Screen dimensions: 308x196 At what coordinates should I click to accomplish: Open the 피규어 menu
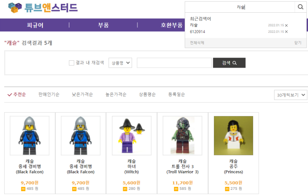coord(35,25)
